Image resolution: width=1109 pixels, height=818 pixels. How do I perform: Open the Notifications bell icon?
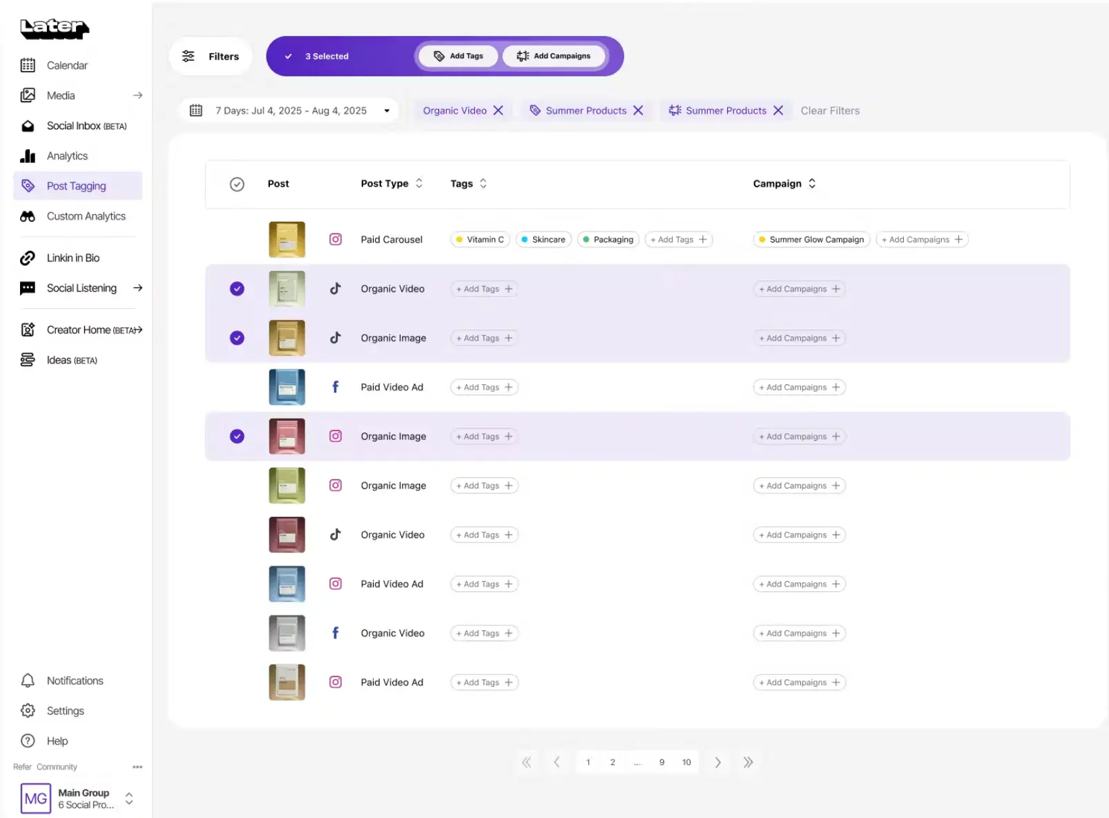coord(28,681)
